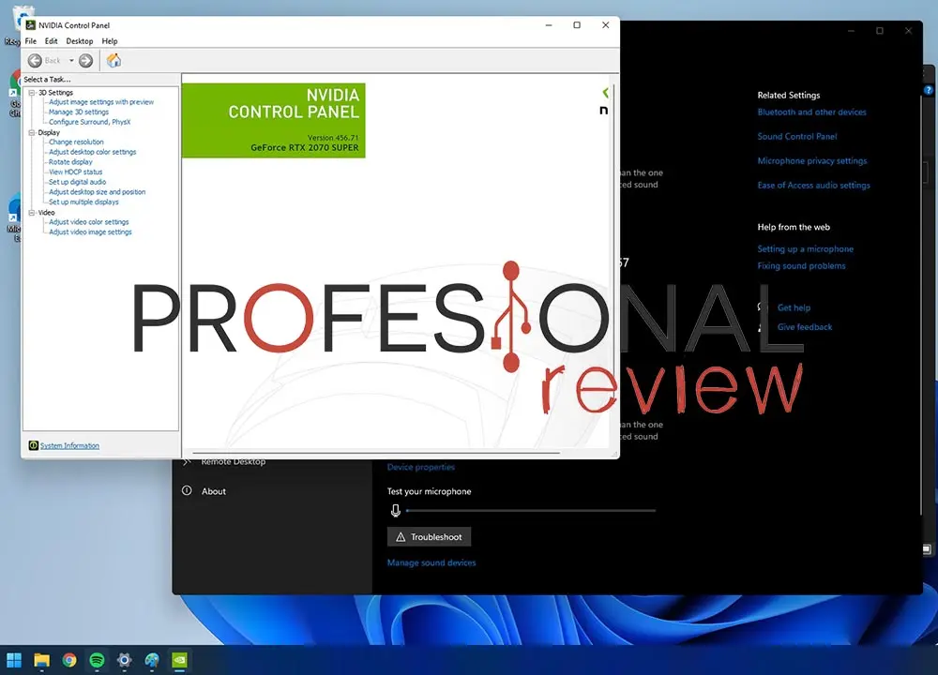Open the Windows Start button
The width and height of the screenshot is (938, 675).
(14, 660)
